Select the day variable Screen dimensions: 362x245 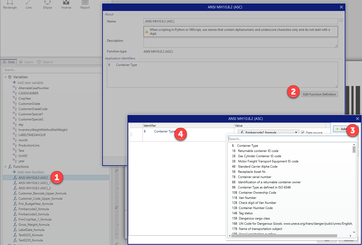click(x=21, y=125)
